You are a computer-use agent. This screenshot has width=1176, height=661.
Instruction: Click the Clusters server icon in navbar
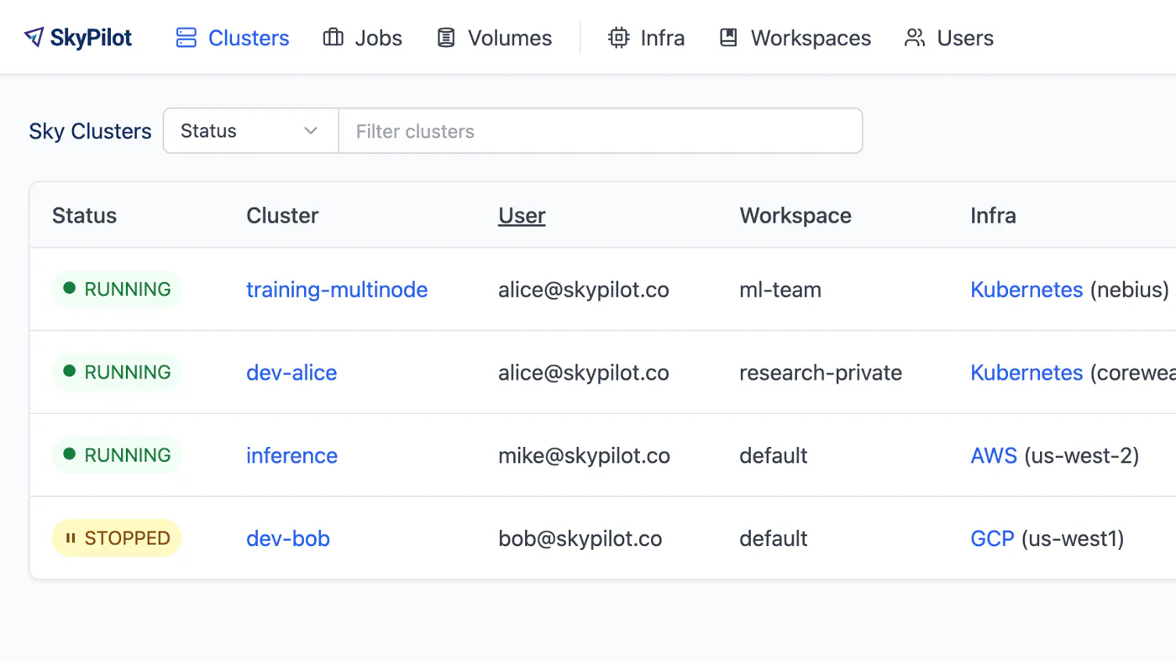coord(186,38)
